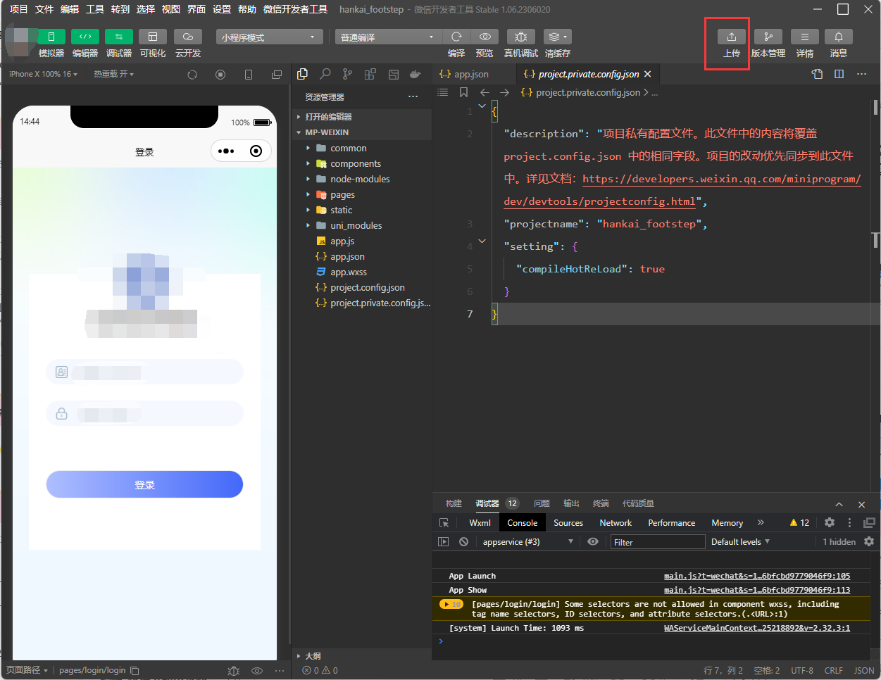Screen dimensions: 881x680
Task: Open the search icon in editor sidebar
Action: 325,74
